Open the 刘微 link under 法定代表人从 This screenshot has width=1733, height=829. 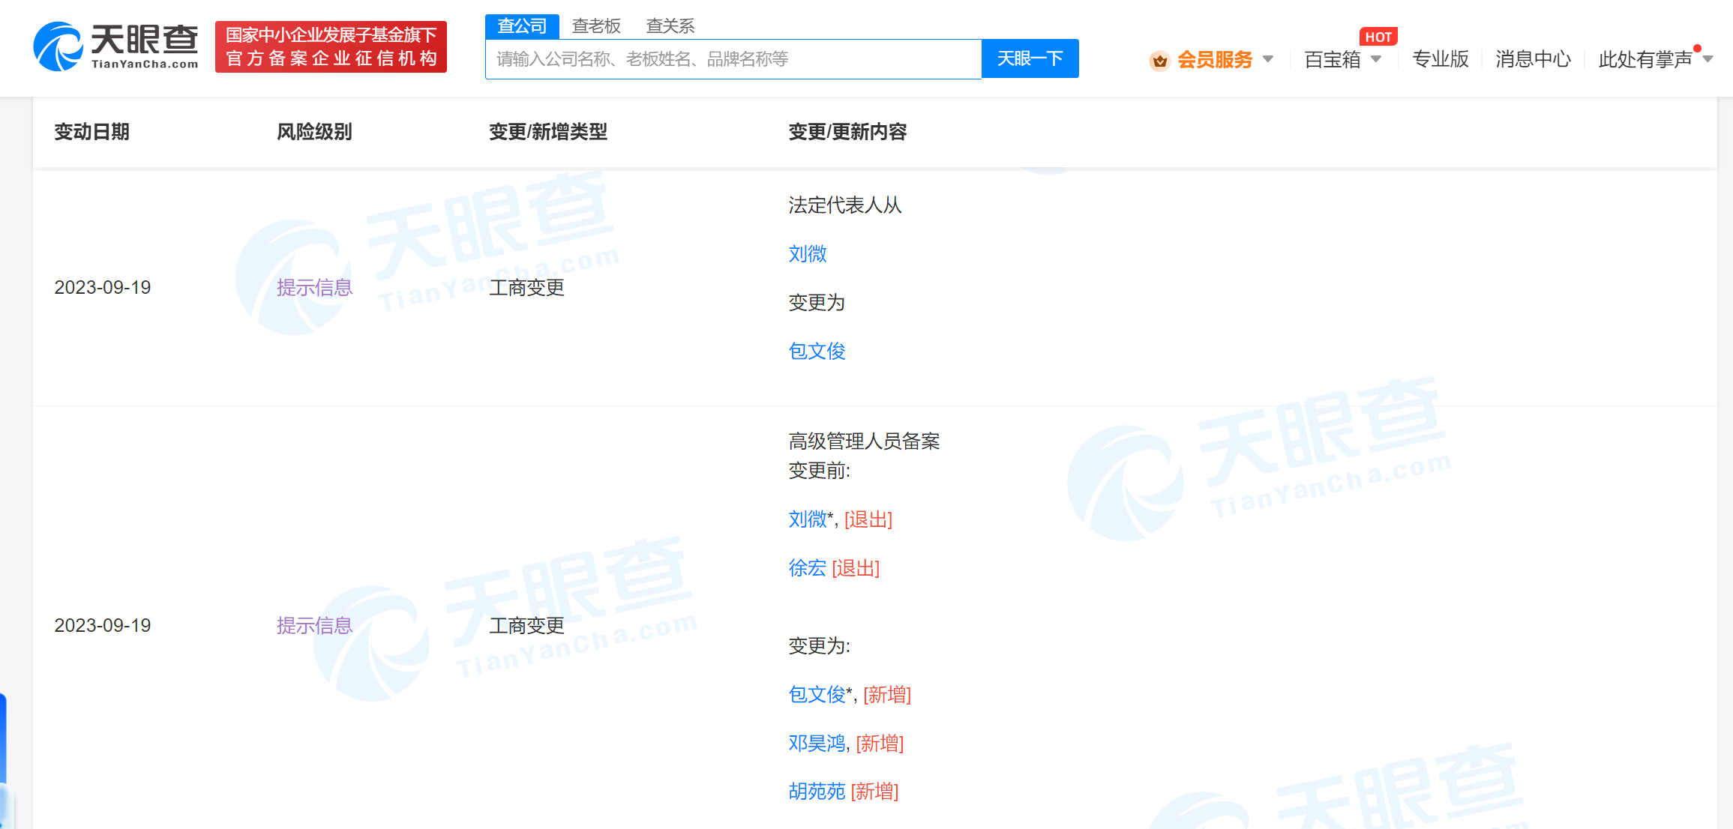(808, 254)
